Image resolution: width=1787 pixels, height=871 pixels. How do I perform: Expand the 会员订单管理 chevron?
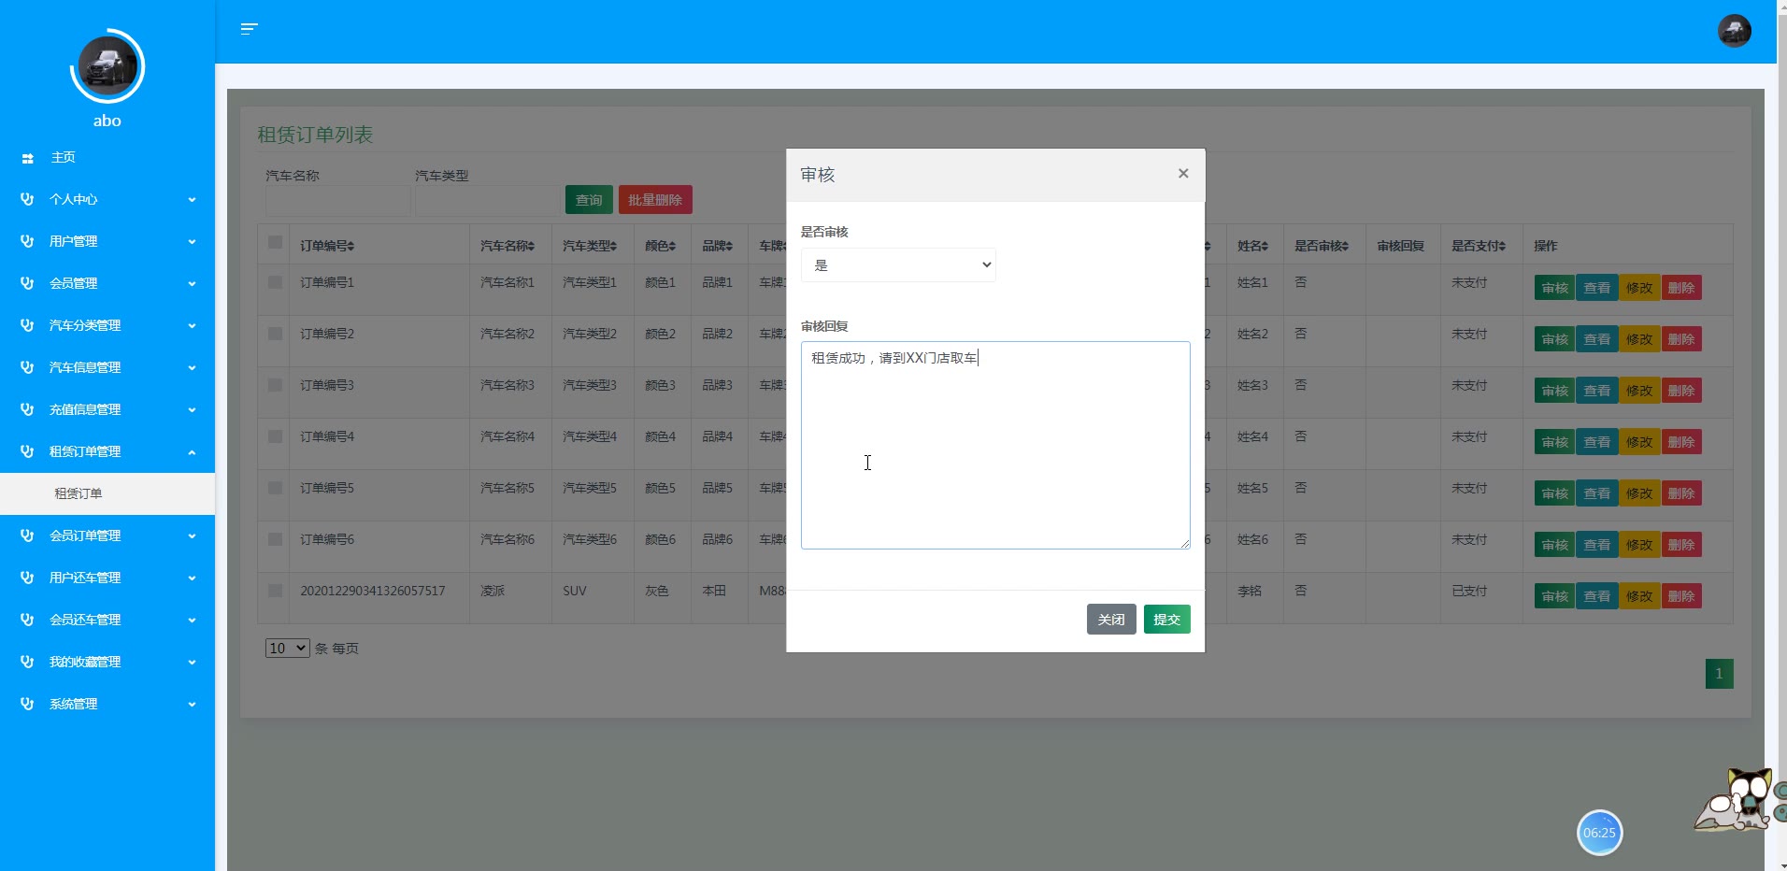pyautogui.click(x=192, y=536)
